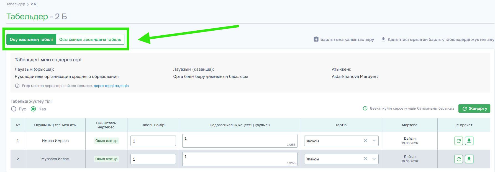
Task: Click Барлығына қалыптастыру button
Action: 344,39
